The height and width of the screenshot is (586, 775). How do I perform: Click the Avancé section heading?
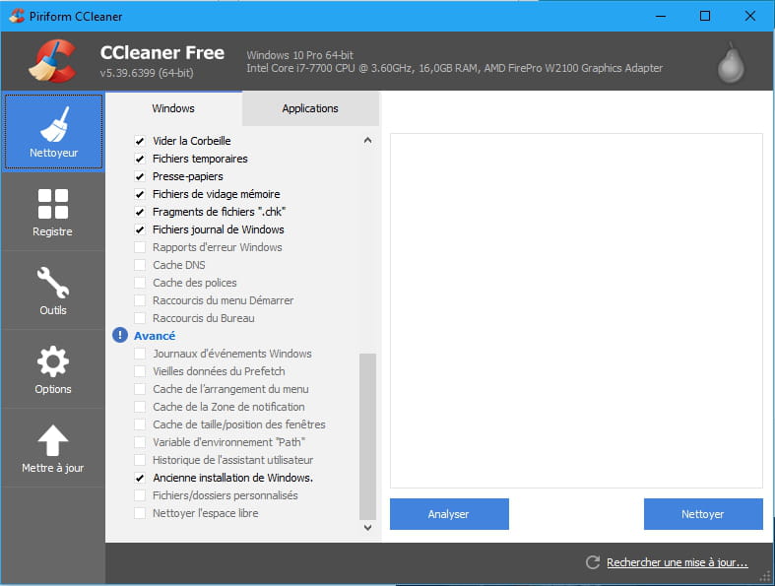155,336
